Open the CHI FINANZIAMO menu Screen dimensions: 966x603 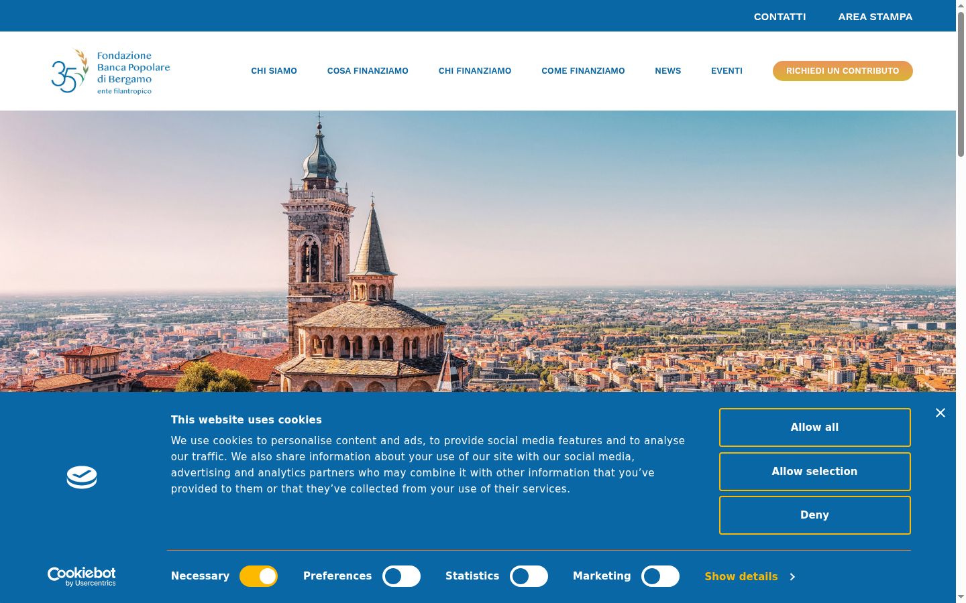(x=475, y=71)
